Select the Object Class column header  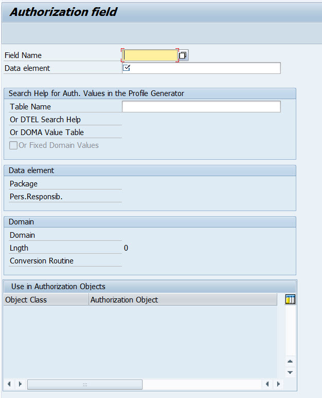(46, 300)
